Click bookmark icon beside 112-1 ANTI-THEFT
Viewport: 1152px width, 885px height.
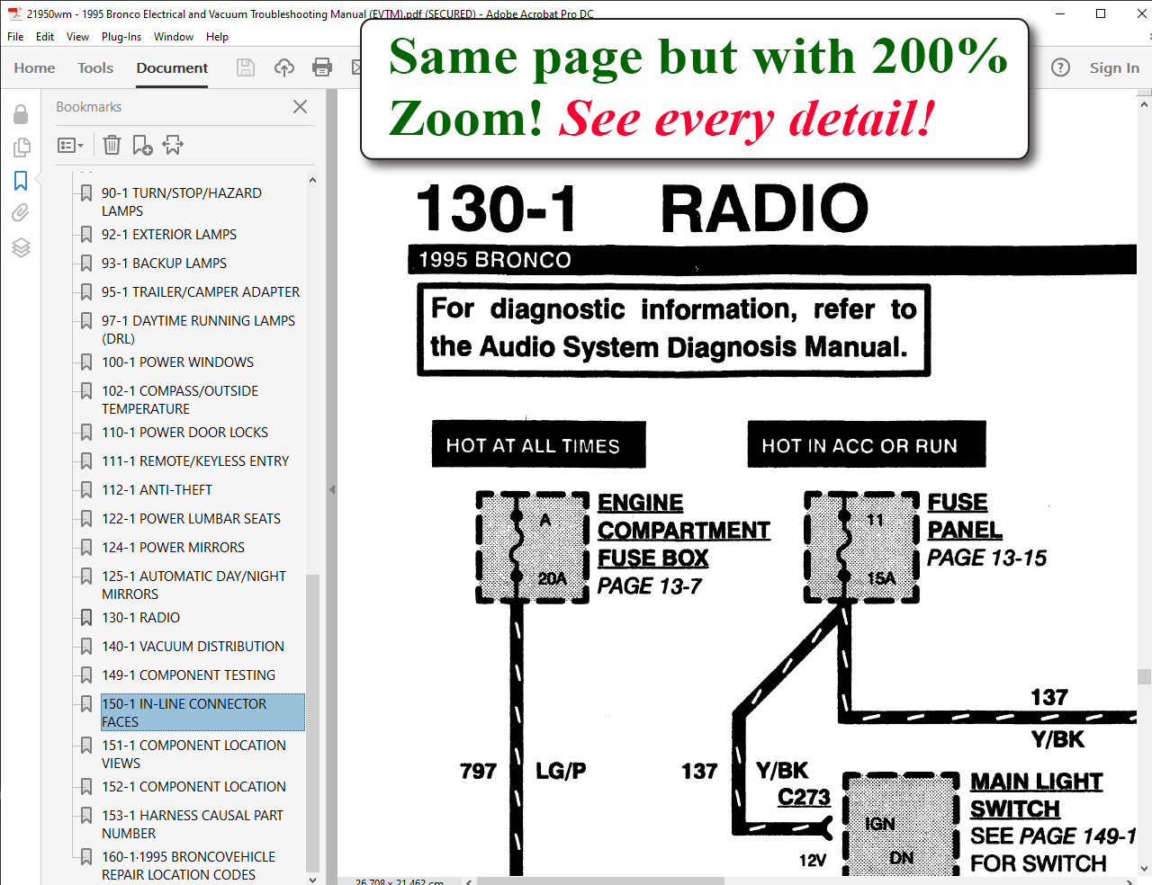tap(86, 489)
